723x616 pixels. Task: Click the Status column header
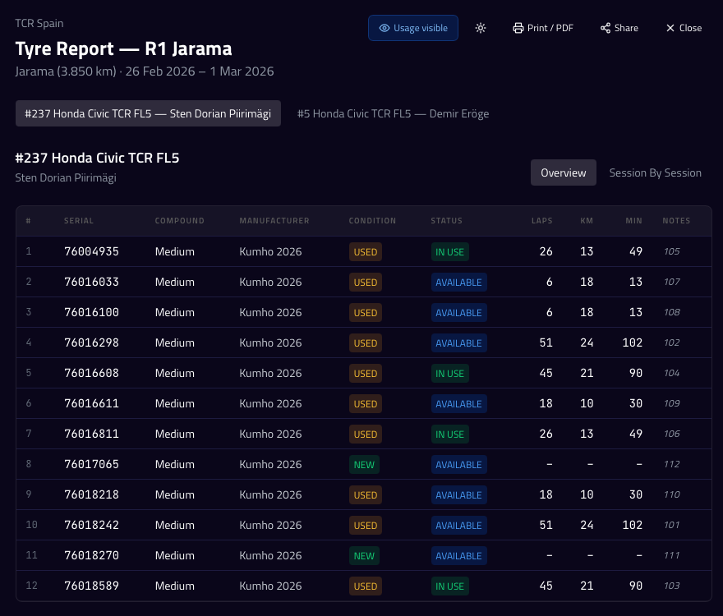point(446,221)
